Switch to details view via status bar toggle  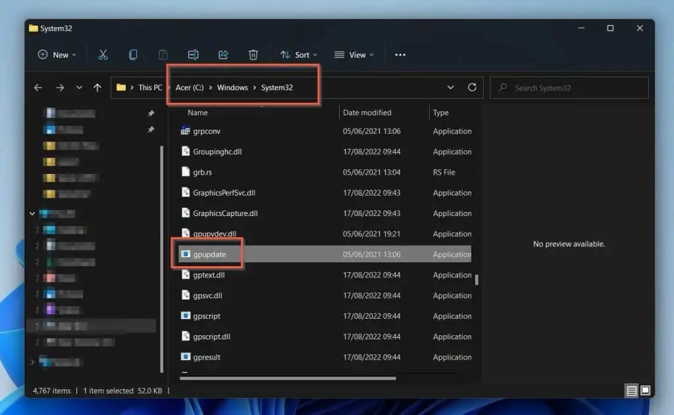pos(631,390)
